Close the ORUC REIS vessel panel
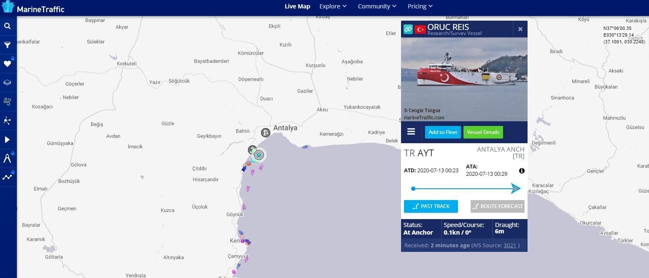This screenshot has width=649, height=278. [520, 29]
